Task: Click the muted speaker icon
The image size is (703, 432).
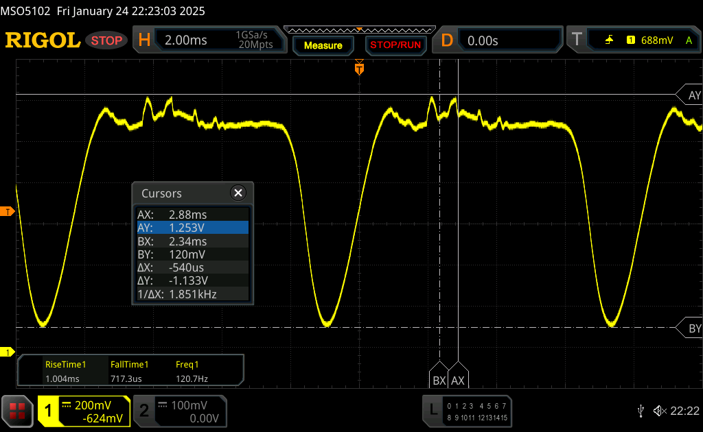Action: point(659,411)
